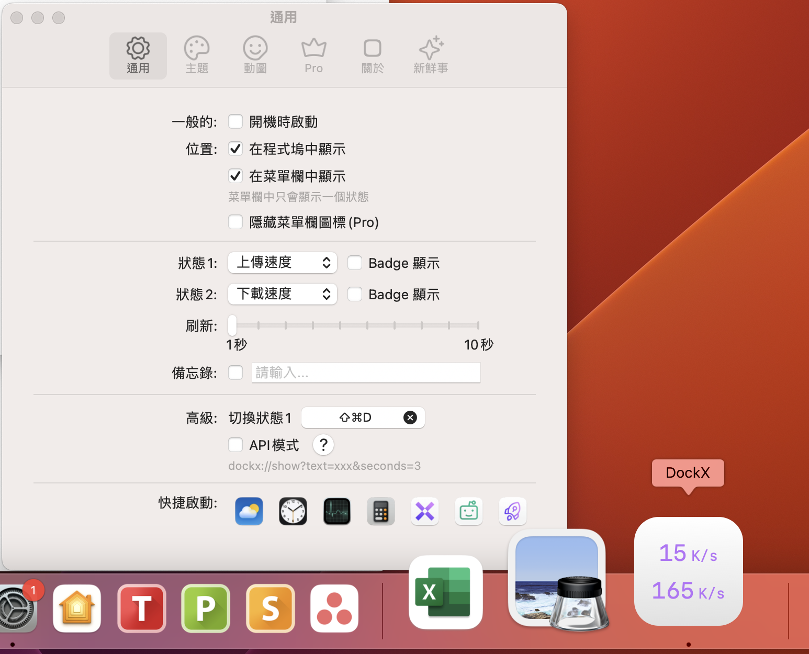The height and width of the screenshot is (654, 809).
Task: Uncheck 在程式塢中顯示
Action: point(235,149)
